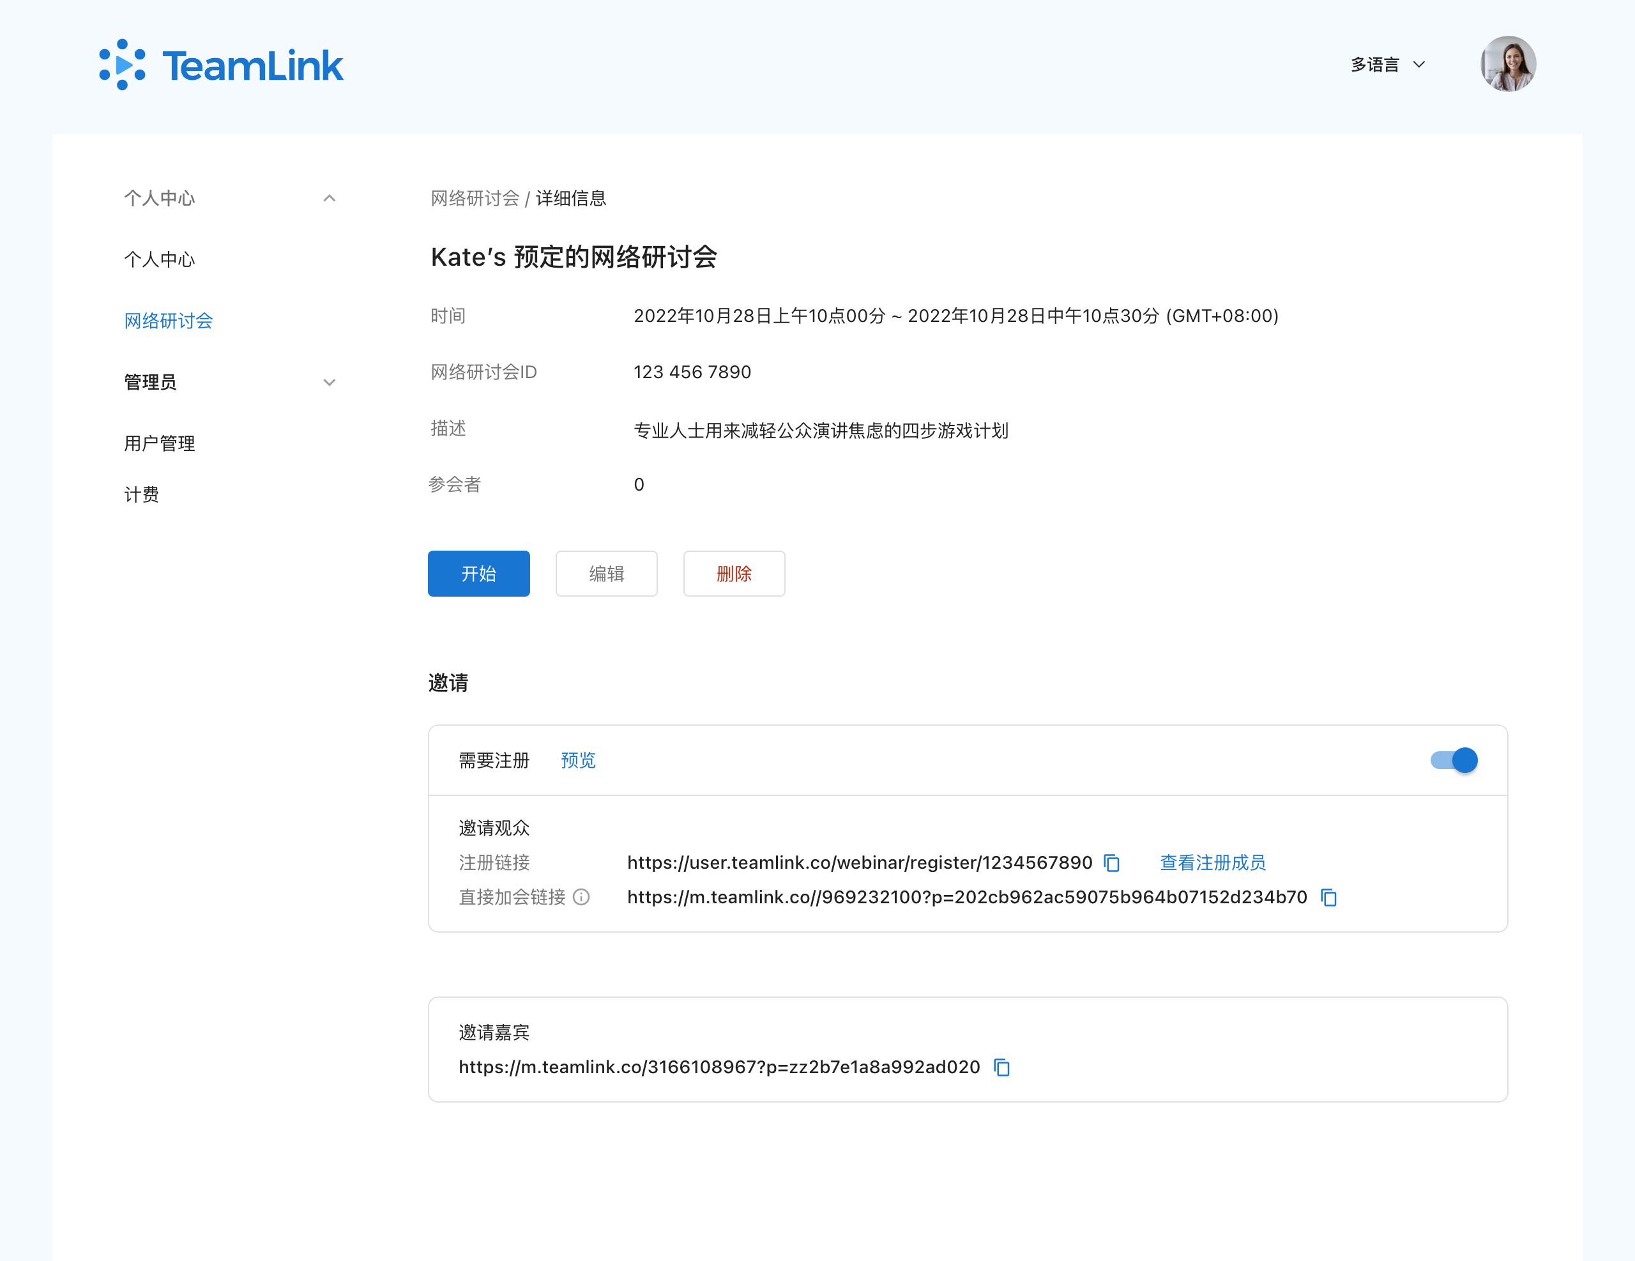Copy the direct join link
This screenshot has height=1261, width=1635.
point(1329,898)
